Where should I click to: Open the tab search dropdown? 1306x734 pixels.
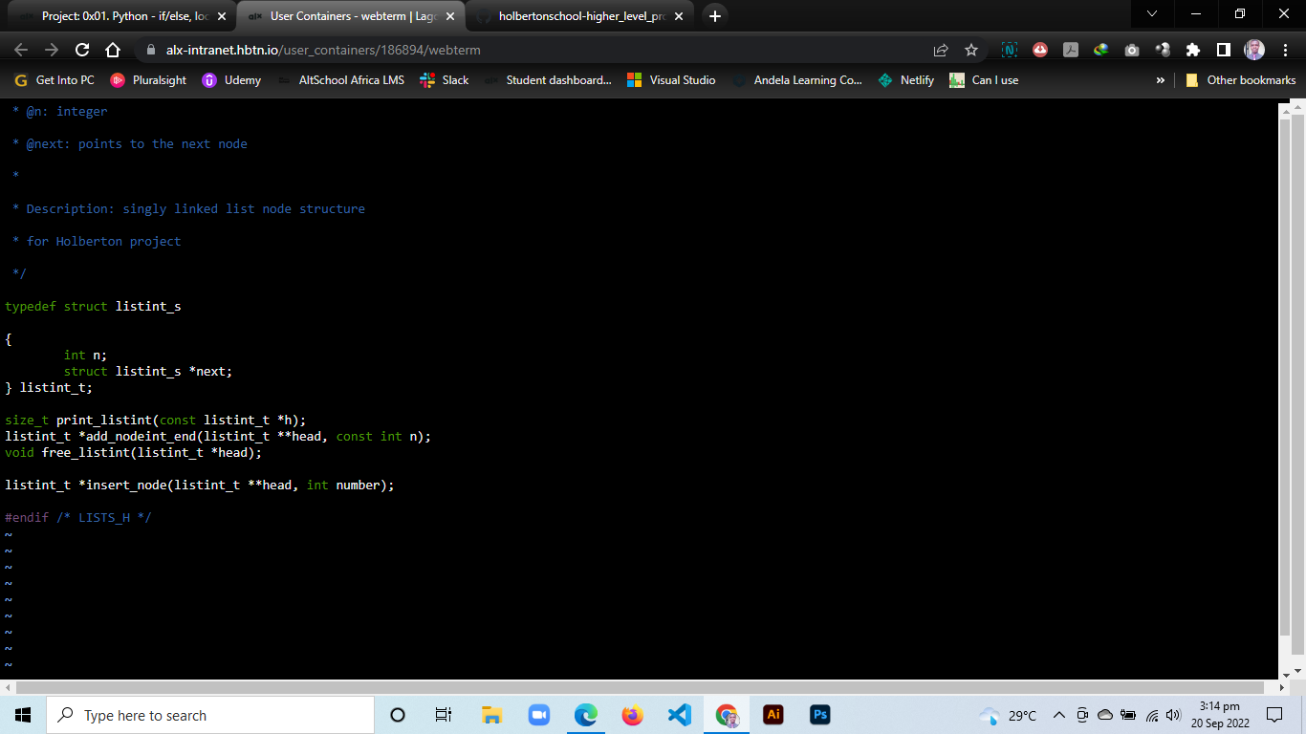click(1152, 14)
